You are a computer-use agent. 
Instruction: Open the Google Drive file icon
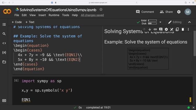click(17, 9)
